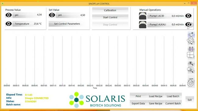
Task: Toggle the Temperature eye icon
Action: pos(9,24)
